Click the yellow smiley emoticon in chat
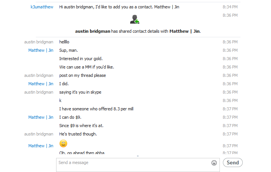Viewport: 271px width, 172px height. [63, 143]
